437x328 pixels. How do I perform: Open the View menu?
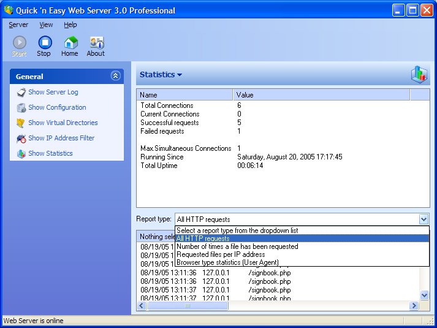[46, 25]
